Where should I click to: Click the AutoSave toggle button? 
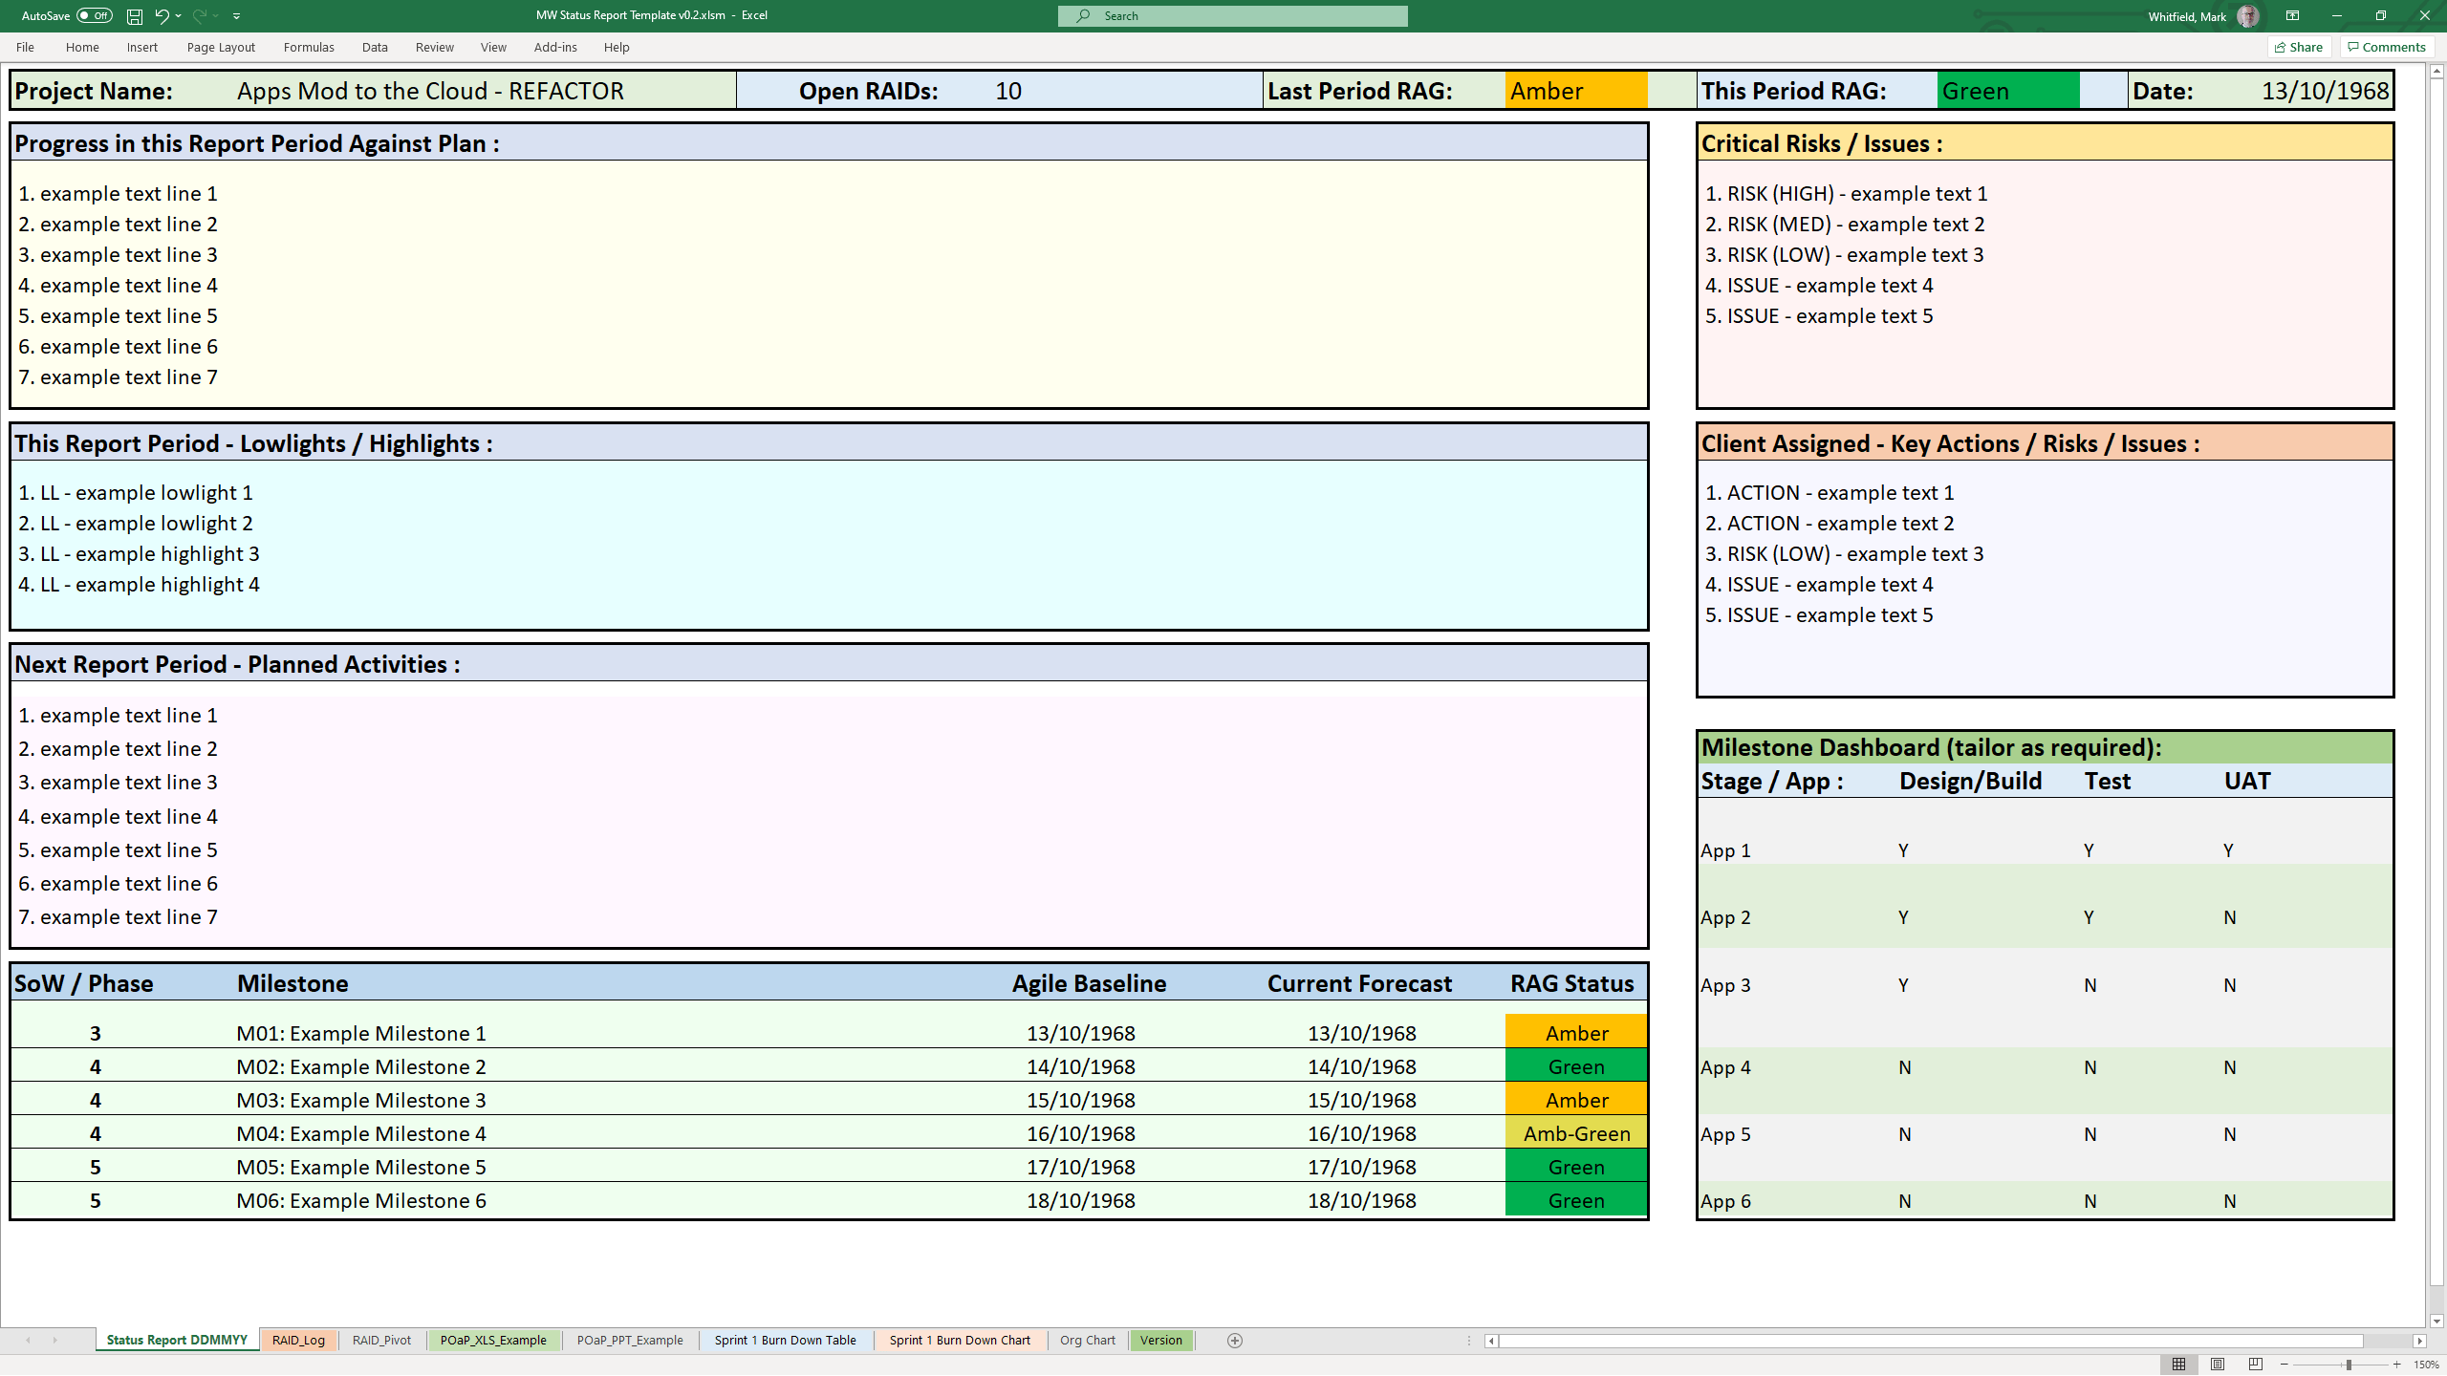(x=91, y=15)
